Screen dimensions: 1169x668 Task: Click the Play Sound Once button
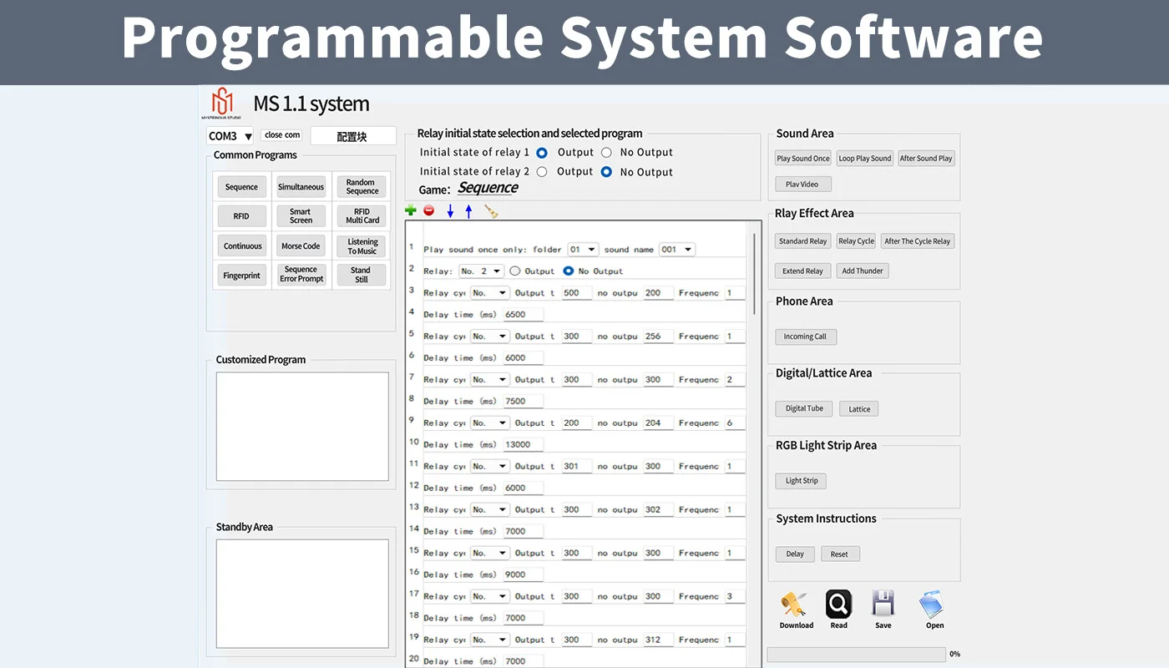(x=803, y=159)
